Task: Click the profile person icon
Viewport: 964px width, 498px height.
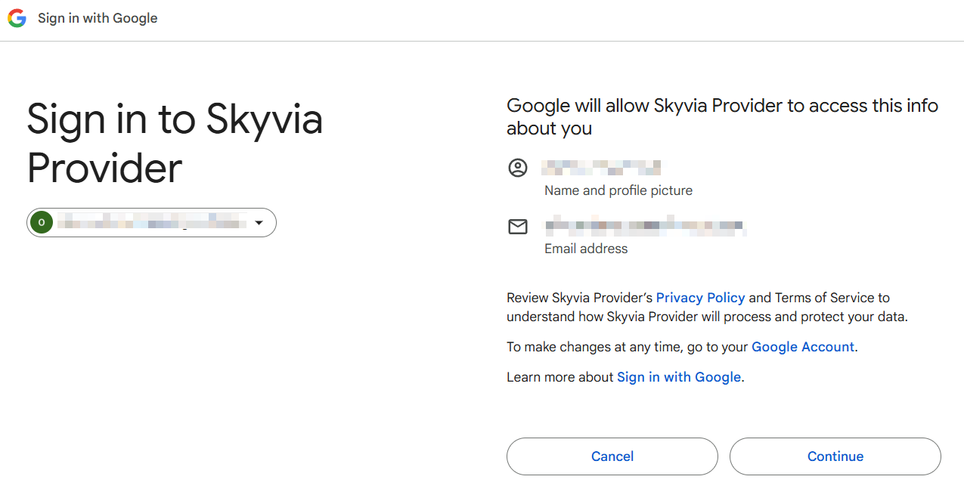Action: pyautogui.click(x=518, y=168)
